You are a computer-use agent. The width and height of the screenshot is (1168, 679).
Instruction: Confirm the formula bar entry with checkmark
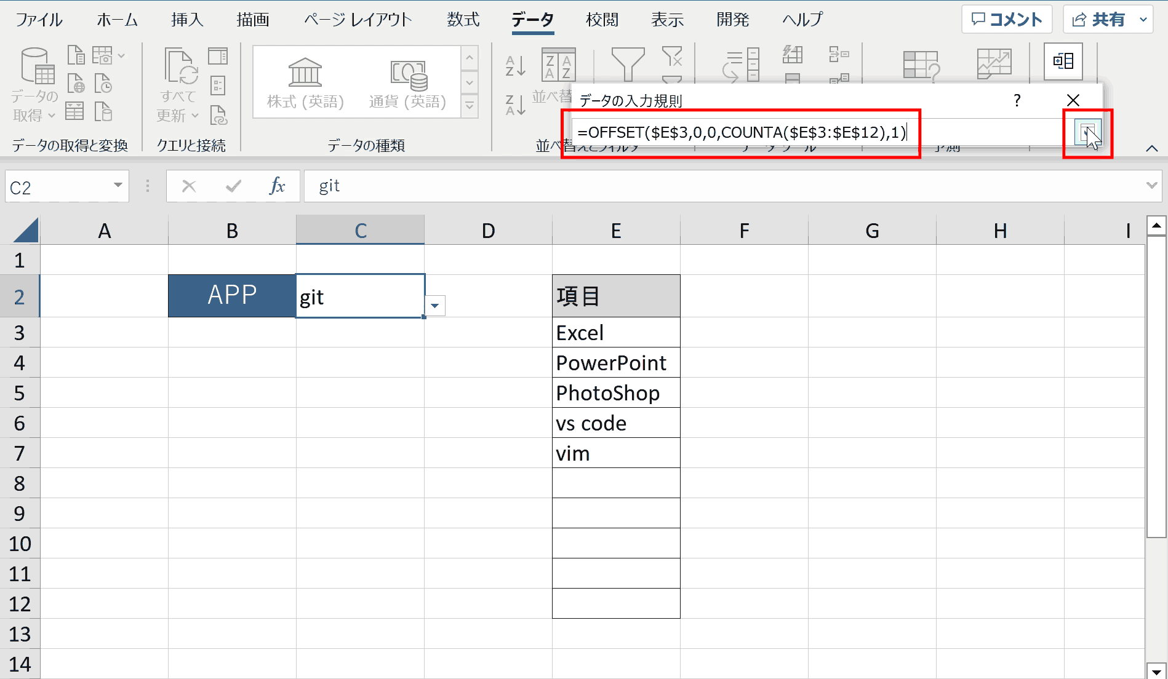pos(233,186)
